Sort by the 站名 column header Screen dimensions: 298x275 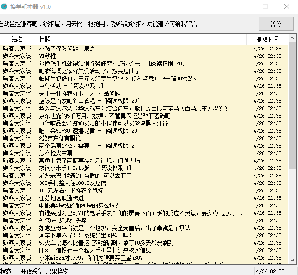[17, 39]
